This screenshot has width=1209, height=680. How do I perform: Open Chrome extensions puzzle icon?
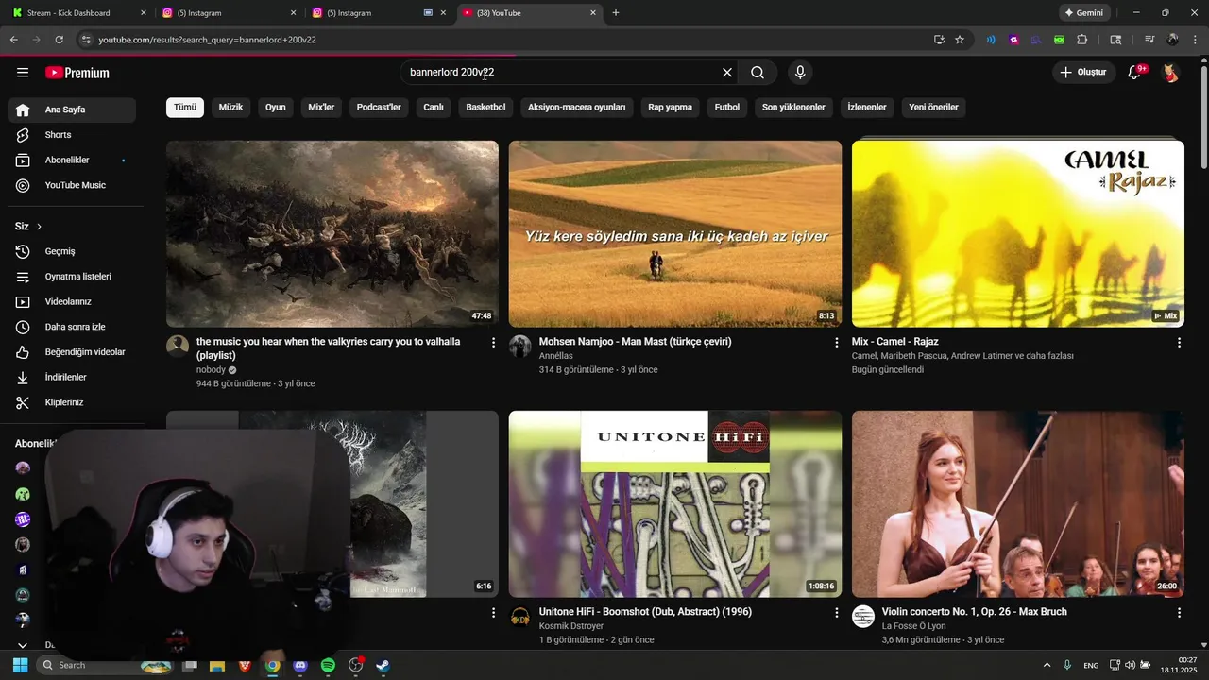click(x=1082, y=40)
